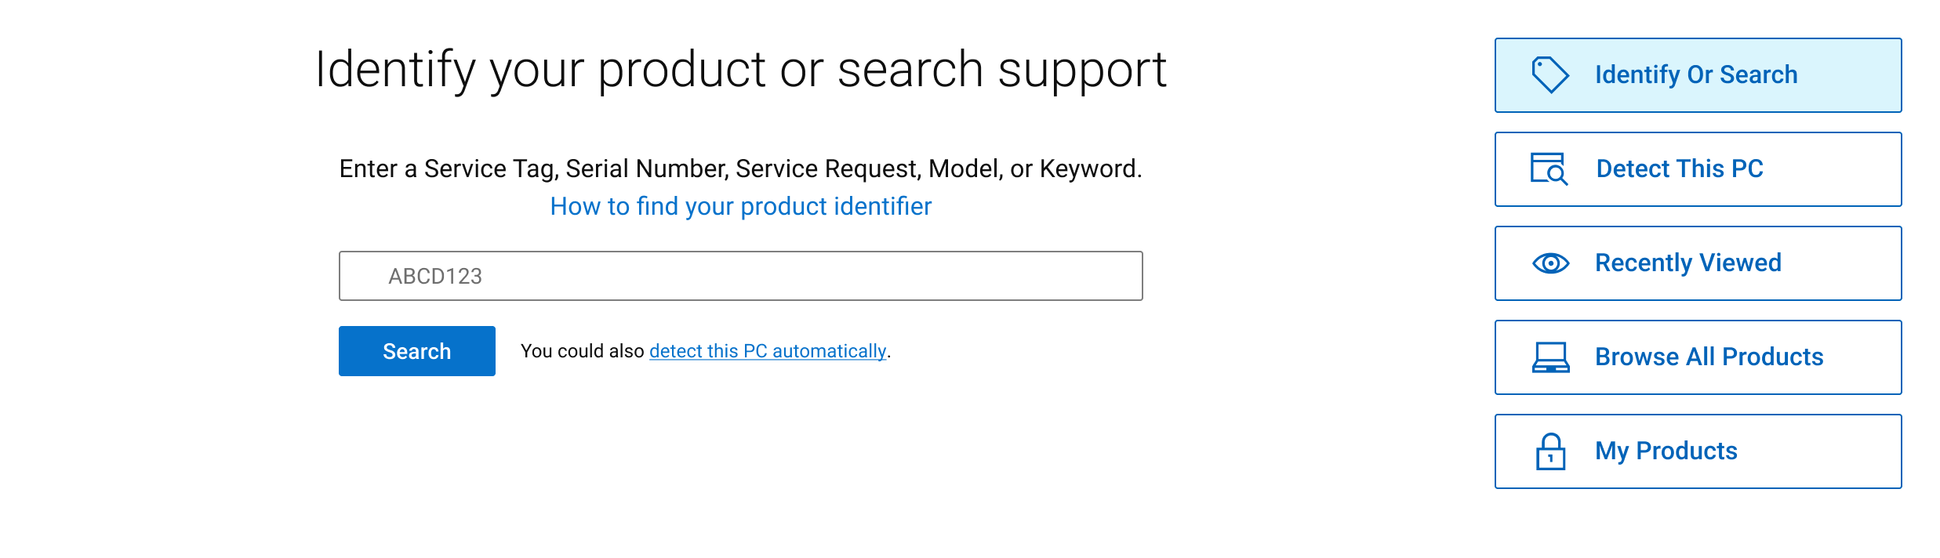Click the "detect this PC automatically" link
The image size is (1940, 558).
click(x=766, y=351)
